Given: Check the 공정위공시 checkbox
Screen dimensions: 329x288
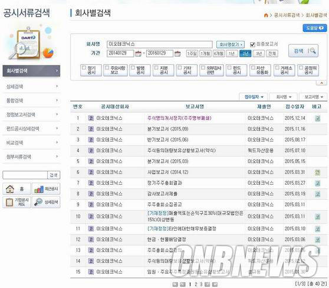Looking at the screenshot, I should point(301,68).
